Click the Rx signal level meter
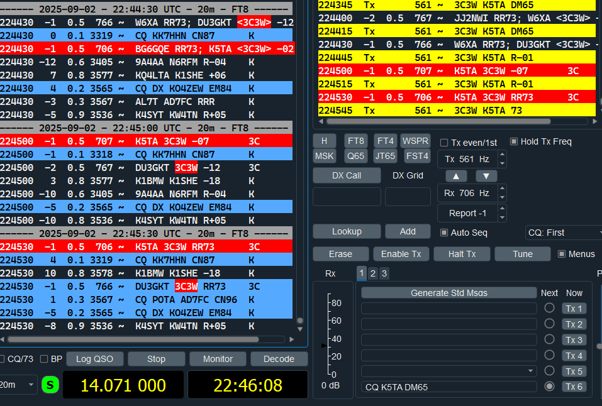The height and width of the screenshot is (406, 602). pos(333,339)
